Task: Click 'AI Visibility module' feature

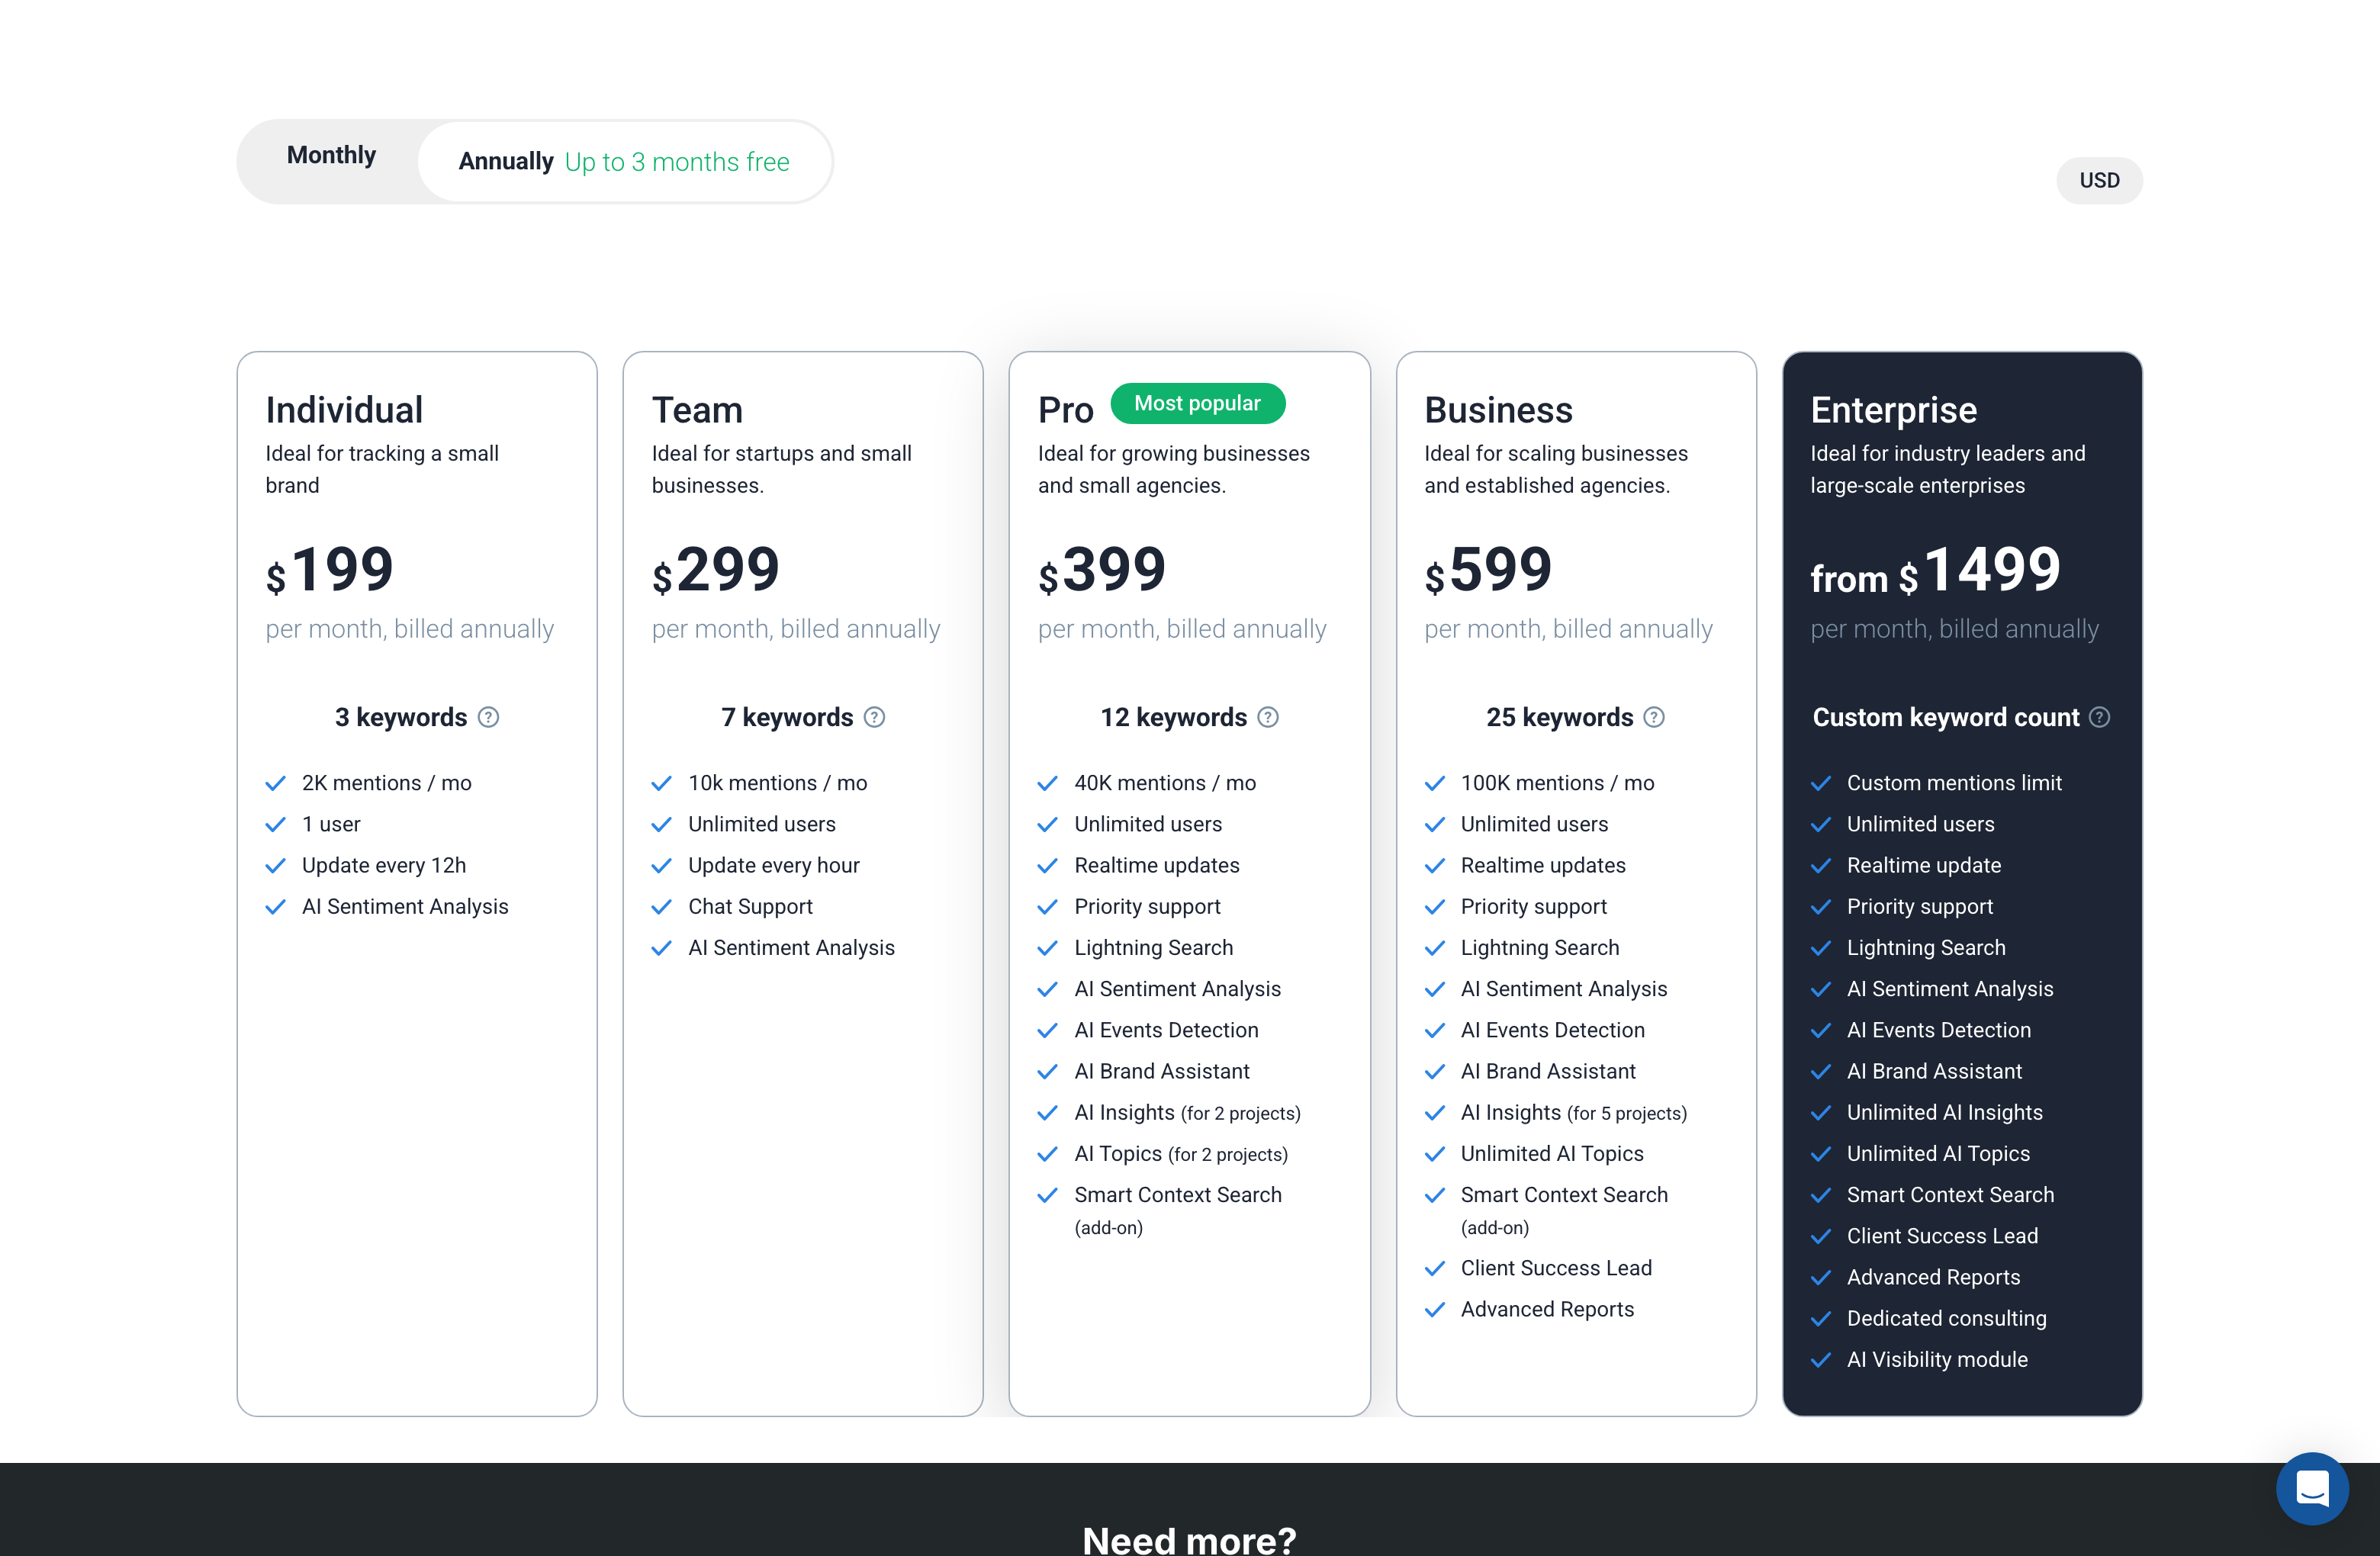Action: [1937, 1359]
